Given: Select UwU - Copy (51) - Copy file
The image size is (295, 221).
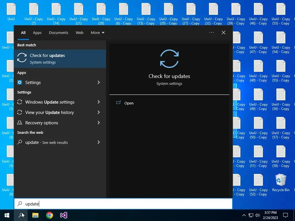Looking at the screenshot, I should [258, 156].
